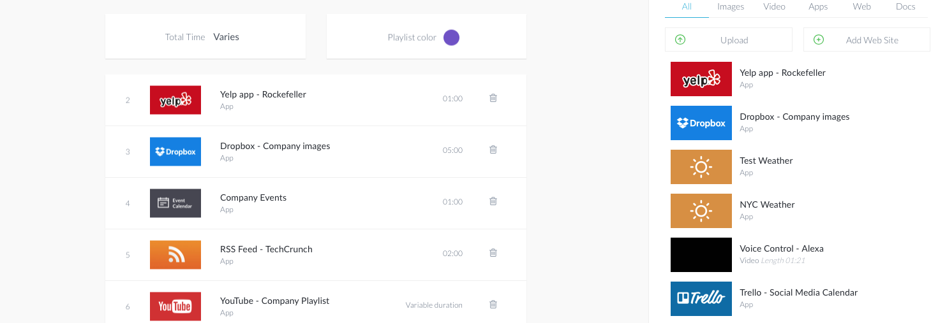Open the Apps tab

(x=818, y=7)
